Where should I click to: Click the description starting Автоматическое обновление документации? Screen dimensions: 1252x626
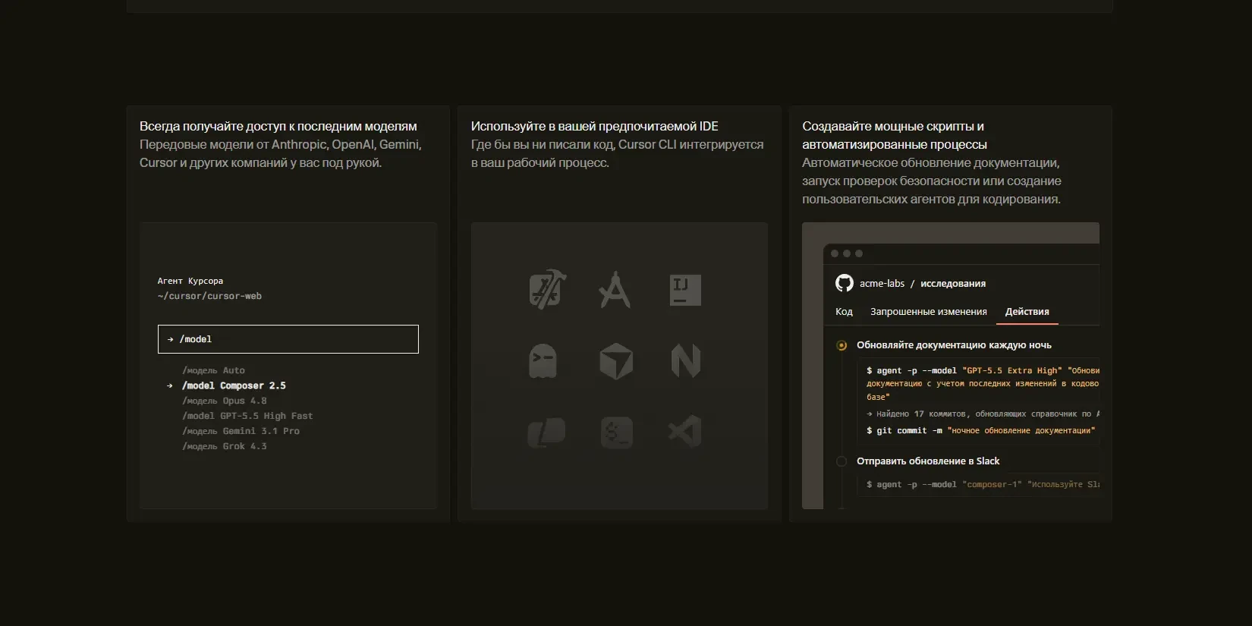click(932, 181)
